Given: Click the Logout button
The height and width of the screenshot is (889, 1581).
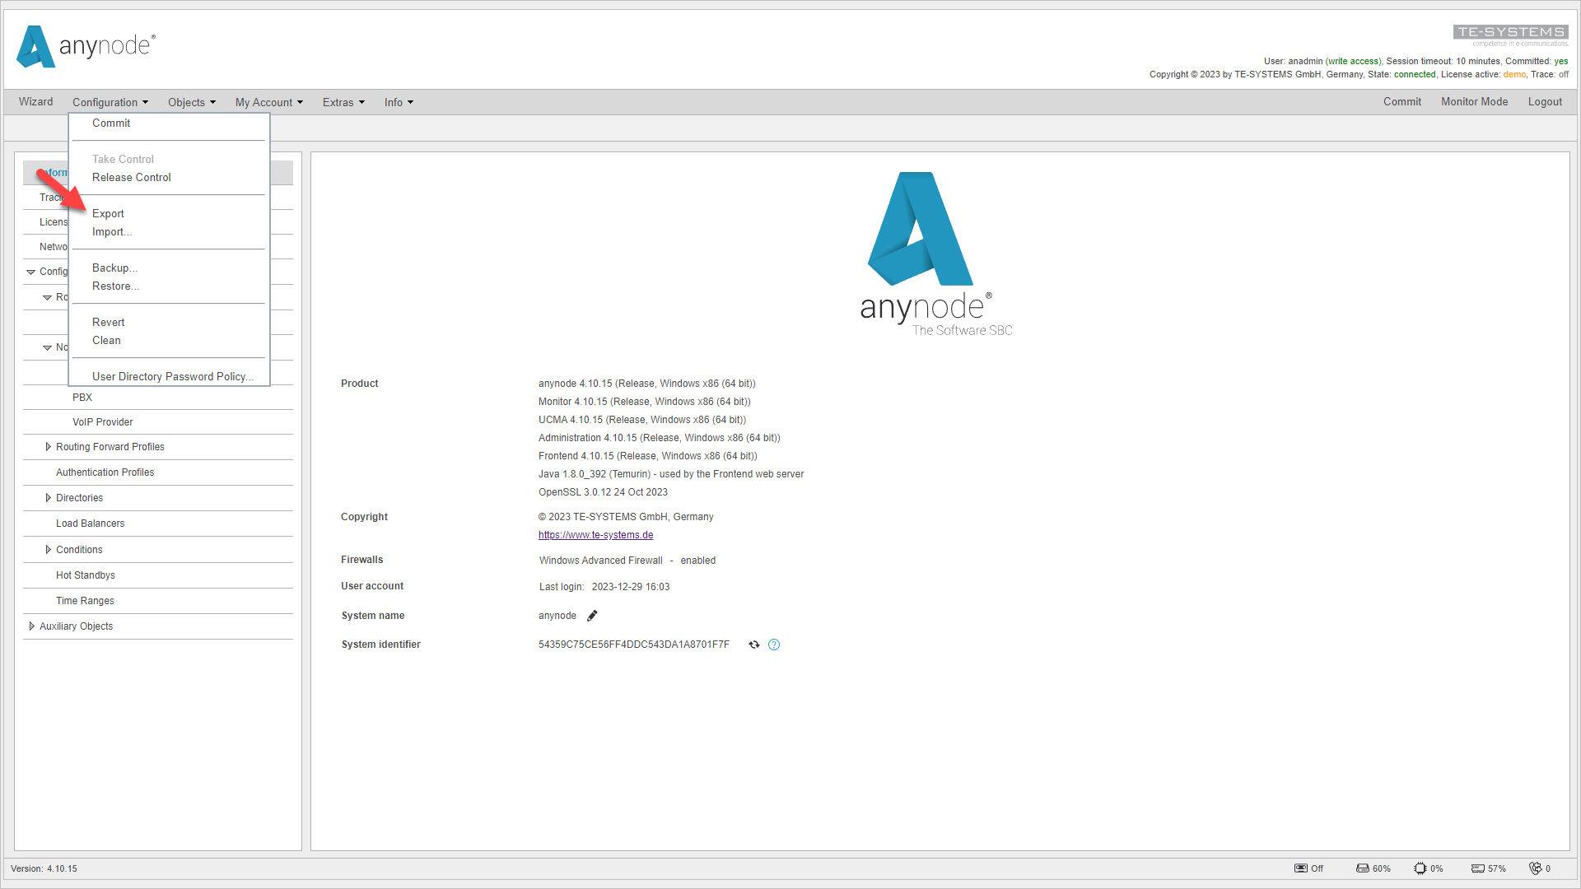Looking at the screenshot, I should pos(1545,102).
